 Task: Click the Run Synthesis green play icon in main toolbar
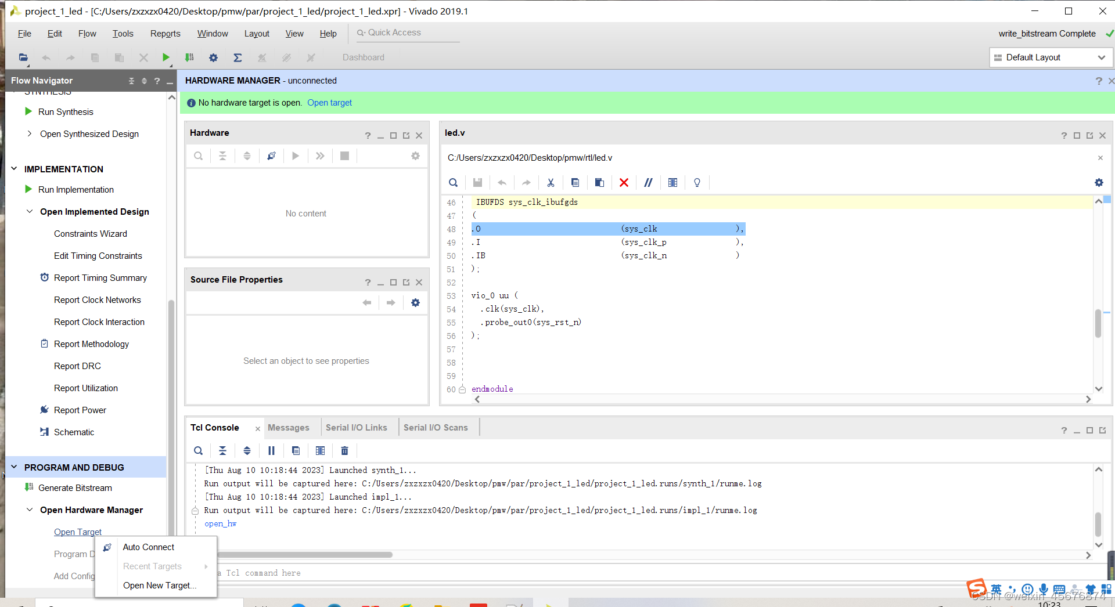pos(166,57)
